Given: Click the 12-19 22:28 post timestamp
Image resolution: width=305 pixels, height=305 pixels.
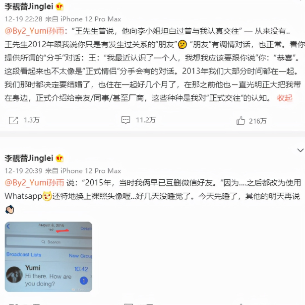Looking at the screenshot, I should (x=23, y=19).
